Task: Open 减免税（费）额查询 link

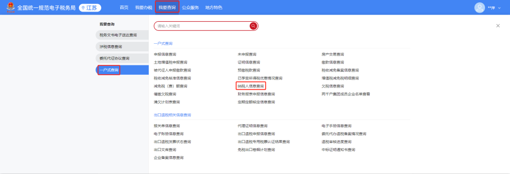Action: (170, 86)
